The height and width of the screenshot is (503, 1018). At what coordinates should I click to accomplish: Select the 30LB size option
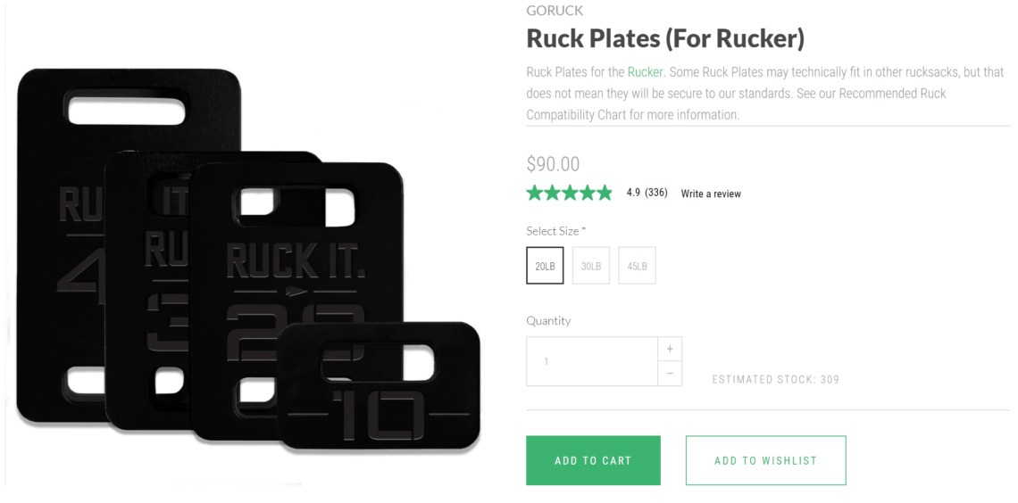click(591, 266)
